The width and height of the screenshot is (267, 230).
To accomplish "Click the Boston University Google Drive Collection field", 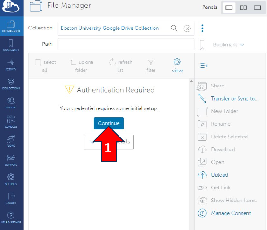I will (x=126, y=29).
